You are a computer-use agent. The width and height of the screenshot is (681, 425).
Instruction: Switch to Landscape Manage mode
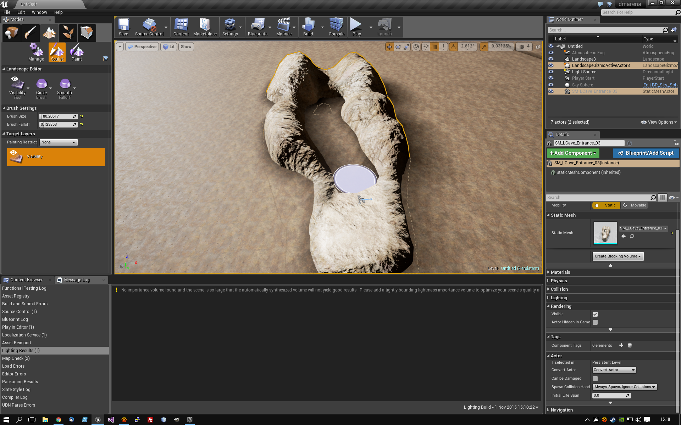click(36, 52)
